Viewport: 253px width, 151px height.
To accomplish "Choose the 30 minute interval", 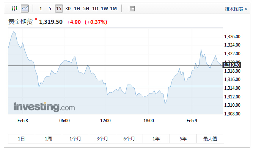I will (x=68, y=9).
